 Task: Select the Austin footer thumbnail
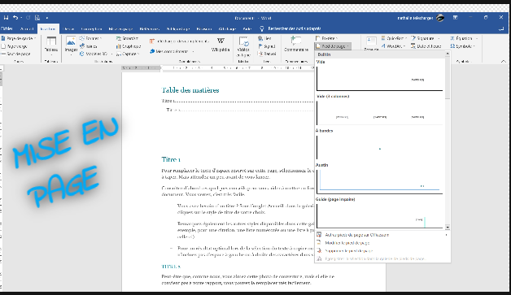click(380, 181)
